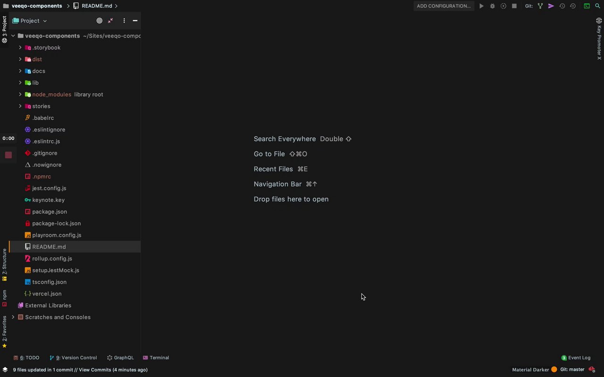Open the 2: Favorites side tab

pyautogui.click(x=4, y=332)
